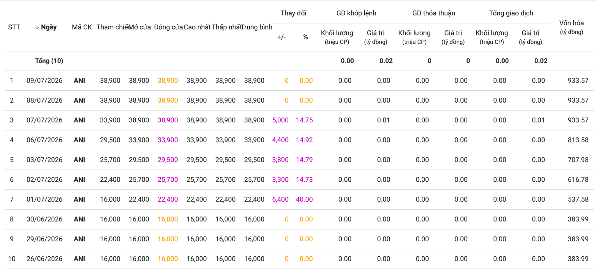Viewport: 596px width, 270px height.
Task: Click the Đóng cửa column header
Action: coord(168,27)
